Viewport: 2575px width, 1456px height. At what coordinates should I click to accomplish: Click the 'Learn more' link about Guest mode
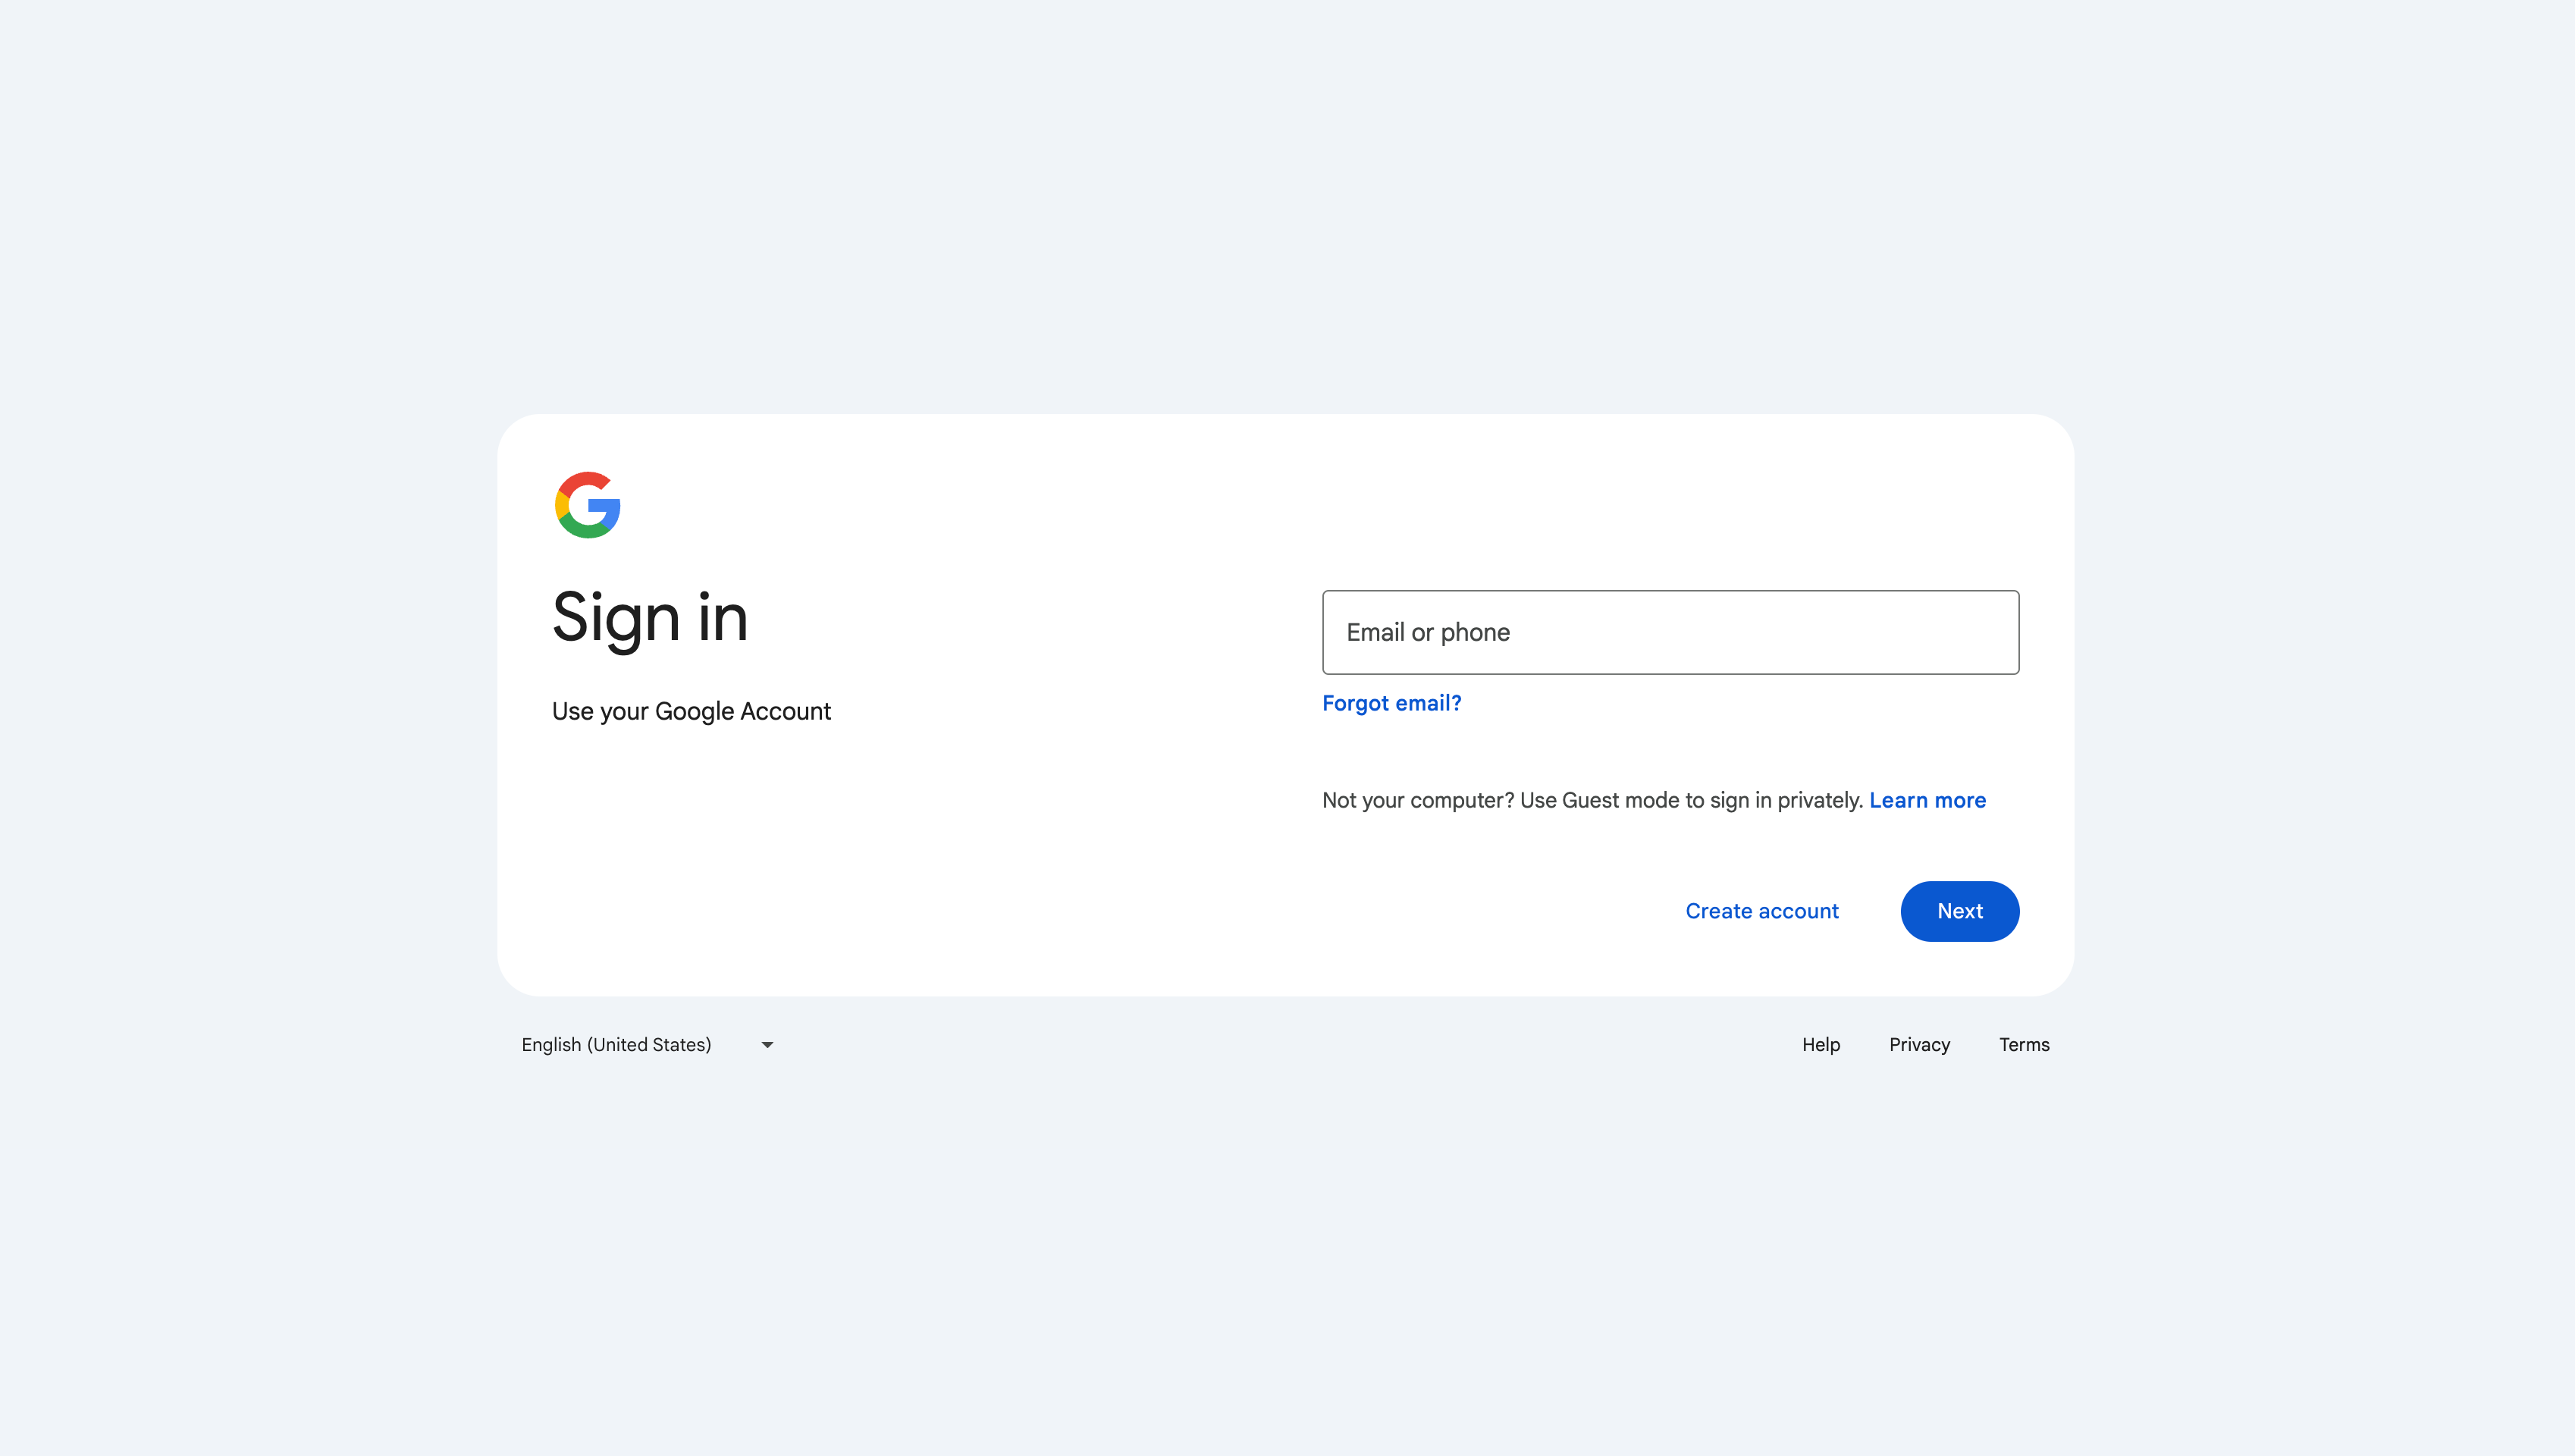click(1927, 799)
